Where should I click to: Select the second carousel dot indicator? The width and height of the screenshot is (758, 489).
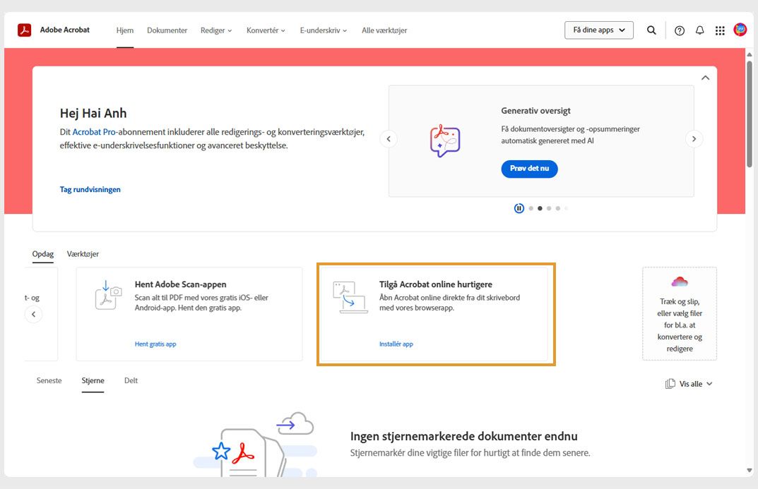pos(539,208)
